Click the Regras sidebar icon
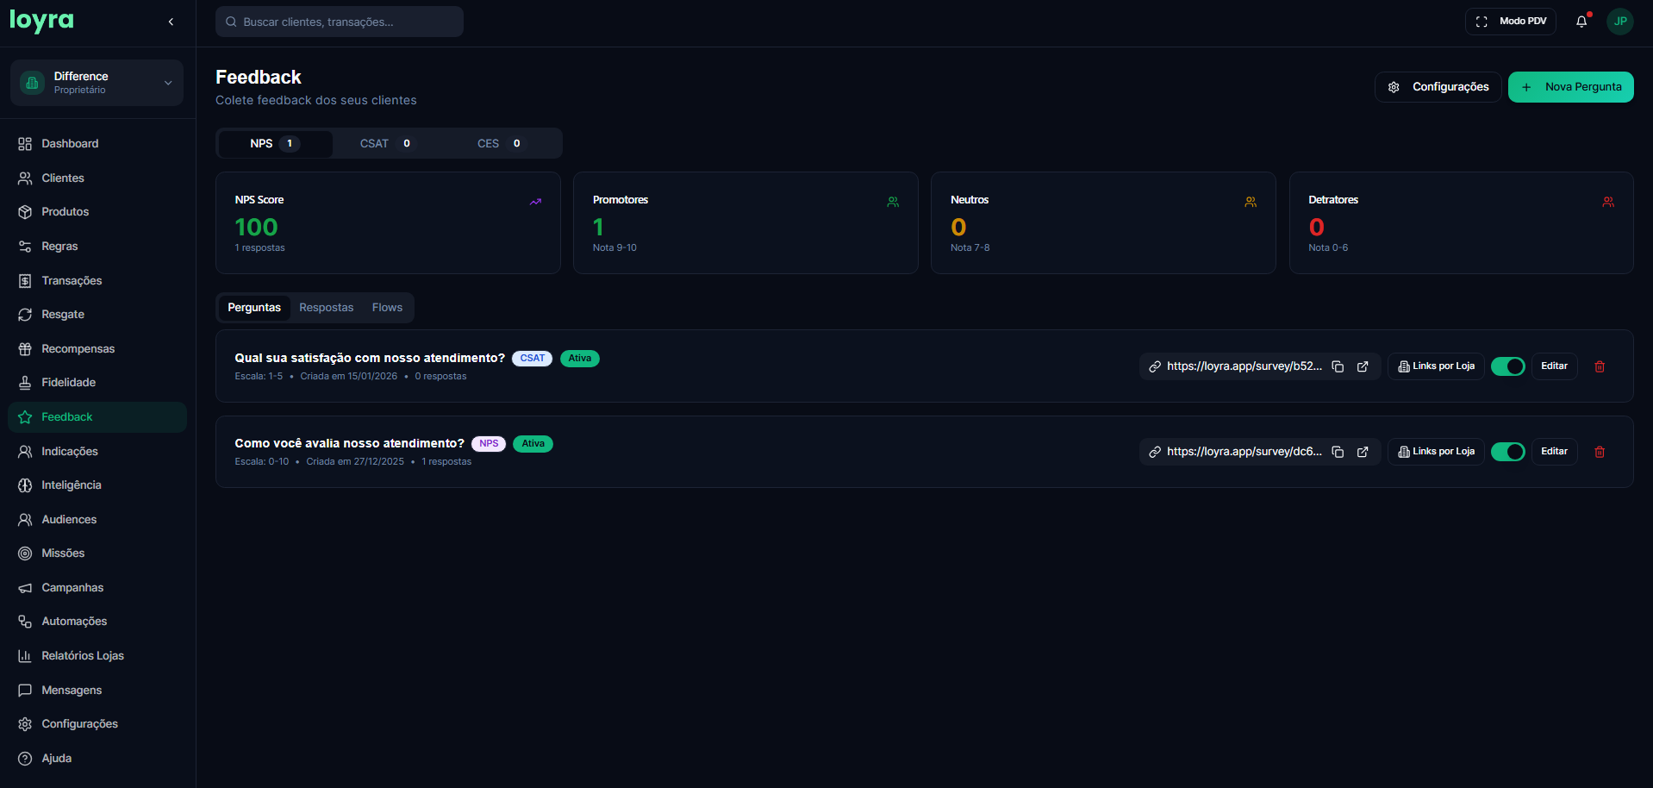 (x=25, y=247)
